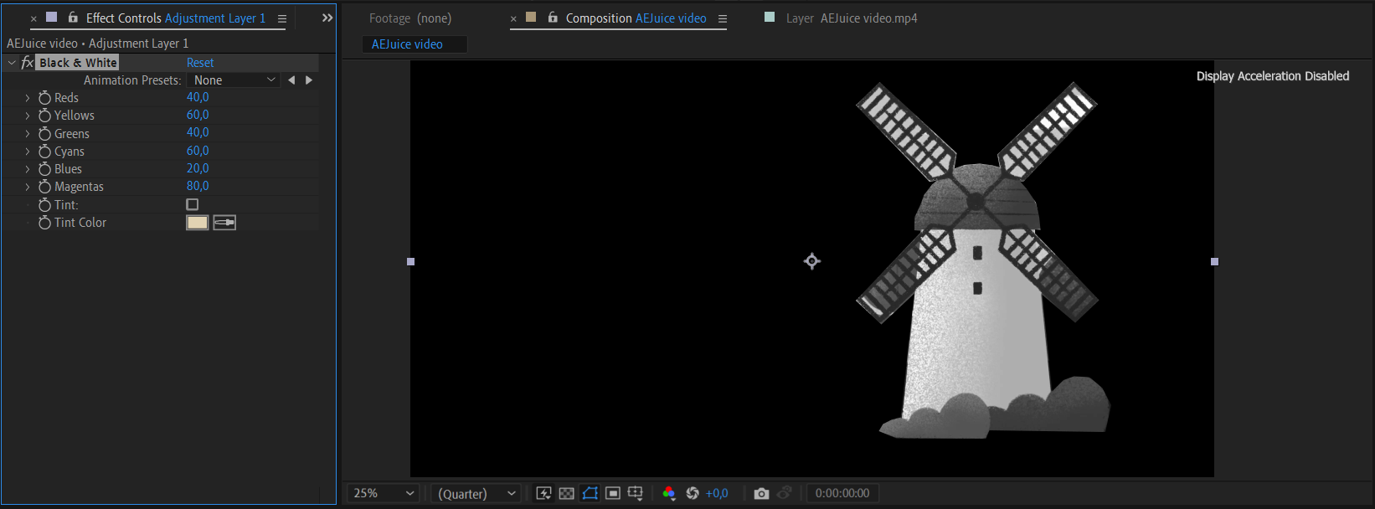Open the Effect Controls panel menu

(x=282, y=18)
